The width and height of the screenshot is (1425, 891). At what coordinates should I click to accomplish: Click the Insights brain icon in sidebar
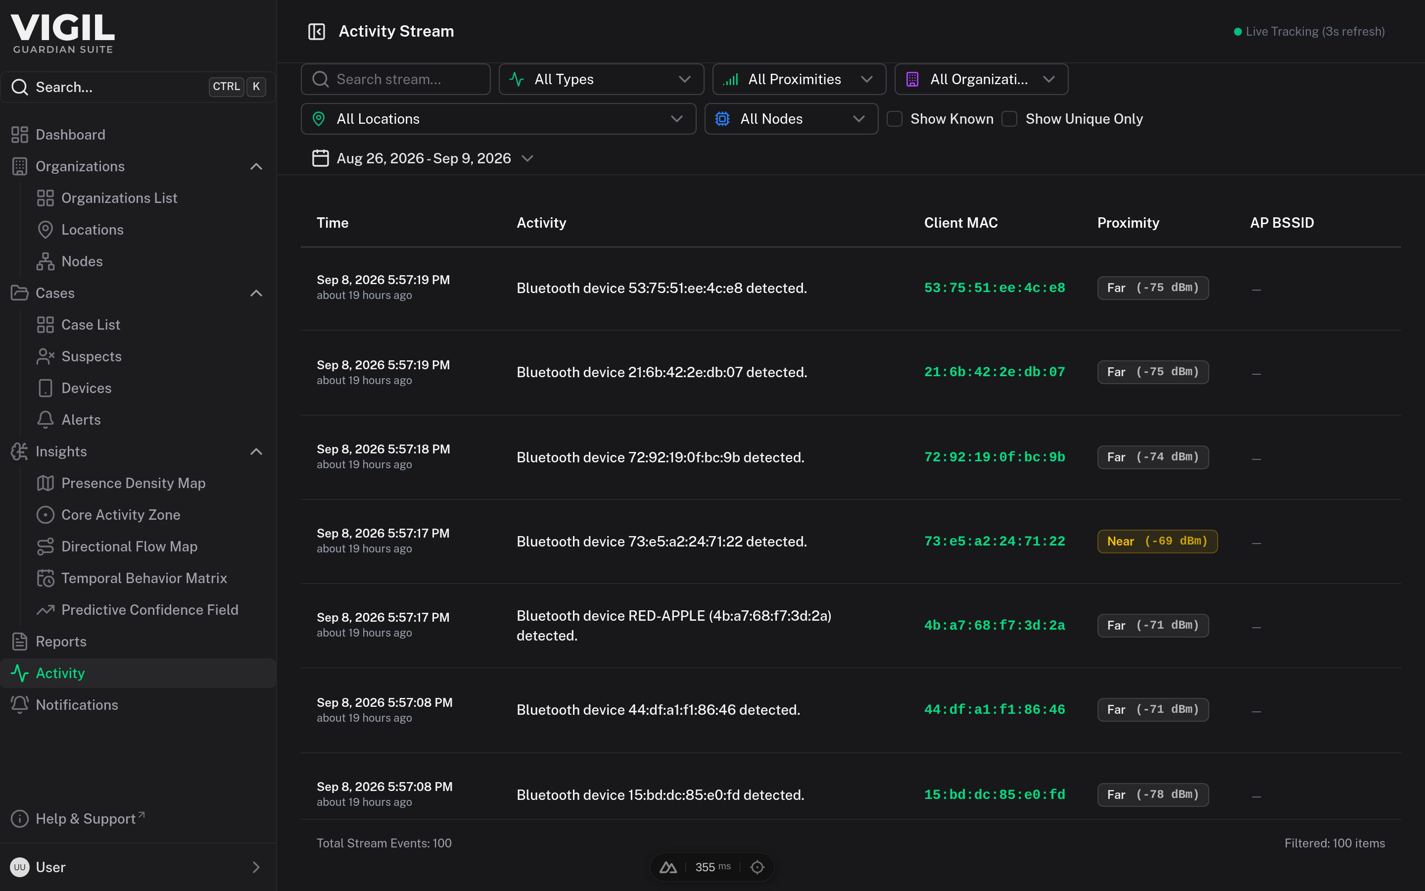[20, 451]
